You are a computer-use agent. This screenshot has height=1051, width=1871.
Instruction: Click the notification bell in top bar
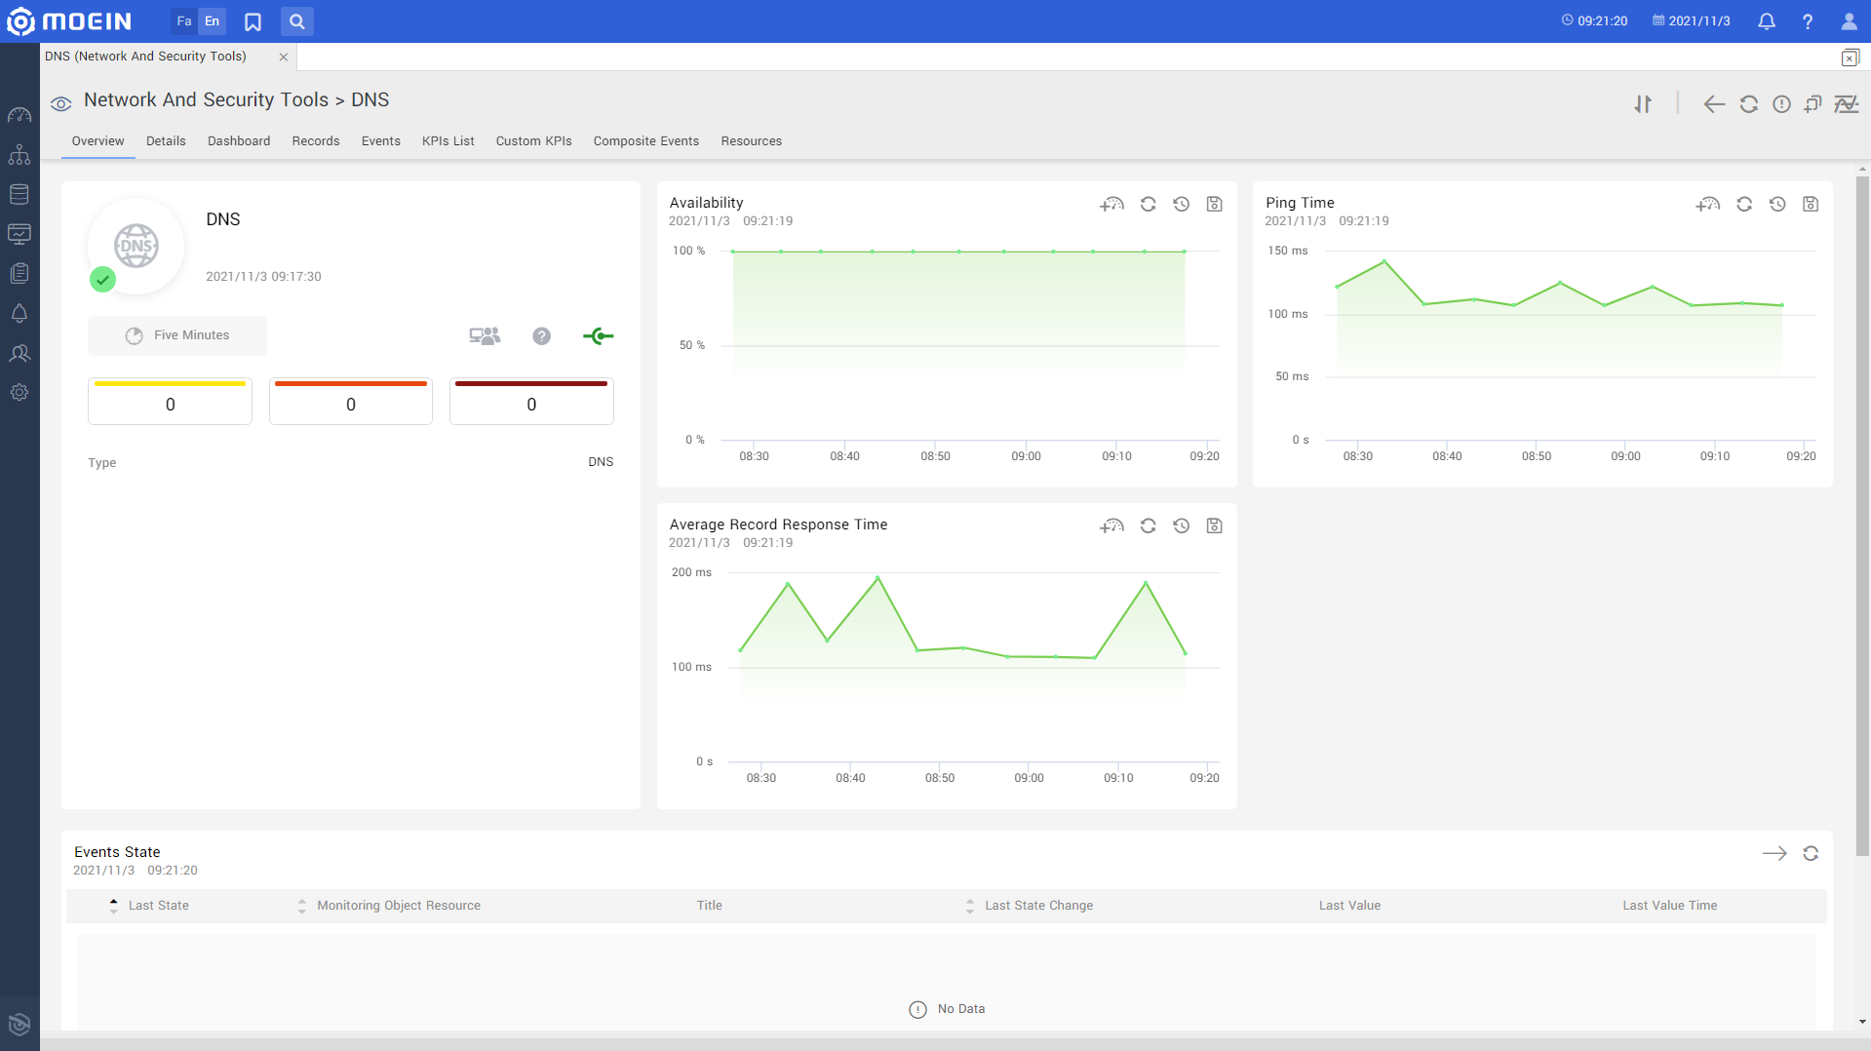[x=1766, y=21]
